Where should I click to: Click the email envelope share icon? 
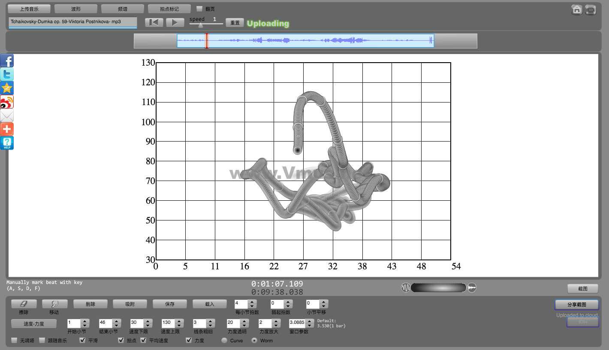(7, 116)
